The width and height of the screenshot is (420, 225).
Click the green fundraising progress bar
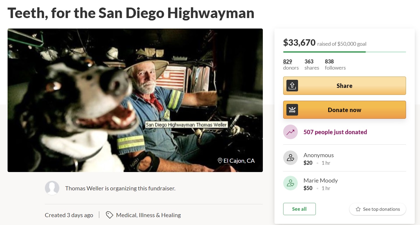pos(320,52)
